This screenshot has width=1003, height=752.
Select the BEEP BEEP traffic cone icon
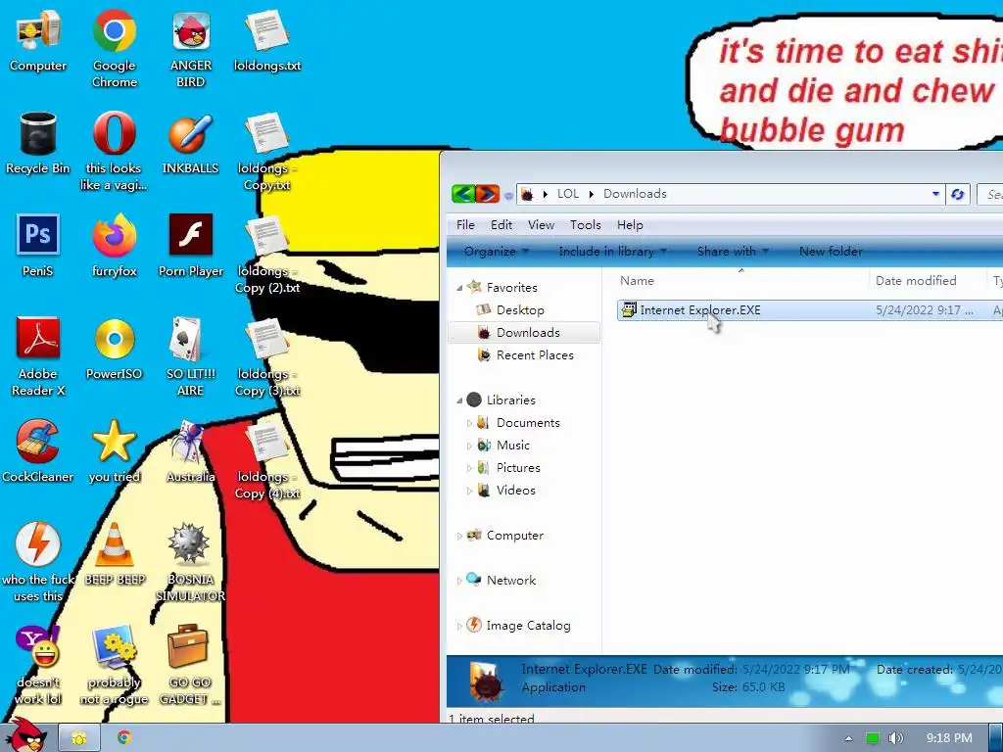tap(115, 554)
